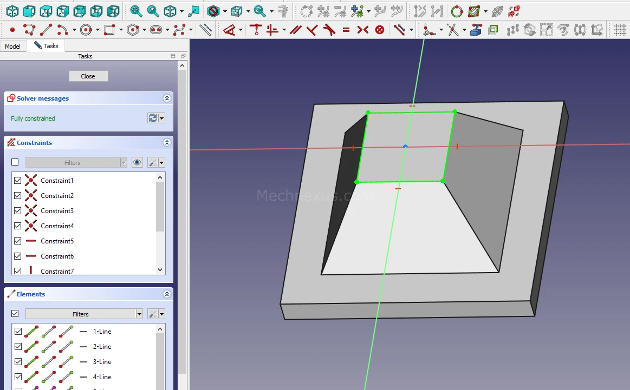The image size is (630, 390).
Task: Uncheck the 2-Line element checkbox
Action: point(18,347)
